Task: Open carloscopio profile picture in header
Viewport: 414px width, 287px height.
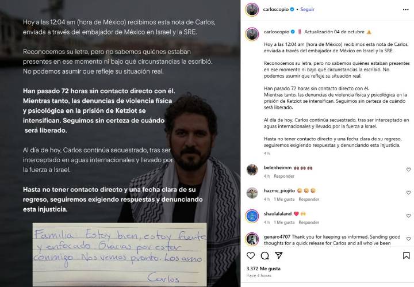Action: (x=252, y=10)
